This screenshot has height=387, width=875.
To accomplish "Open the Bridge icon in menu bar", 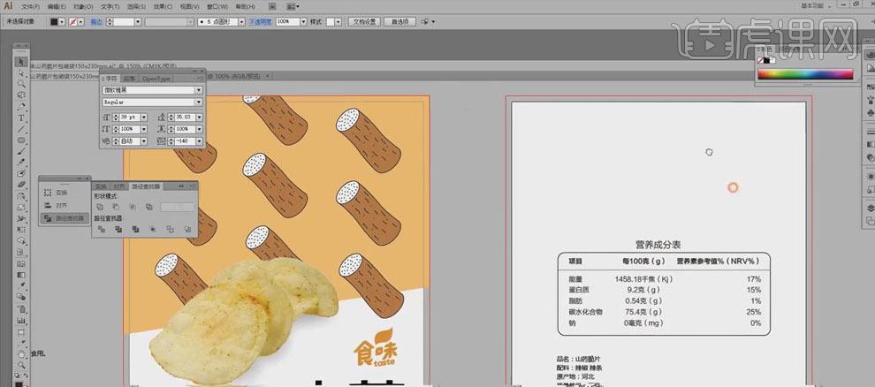I will tap(271, 7).
